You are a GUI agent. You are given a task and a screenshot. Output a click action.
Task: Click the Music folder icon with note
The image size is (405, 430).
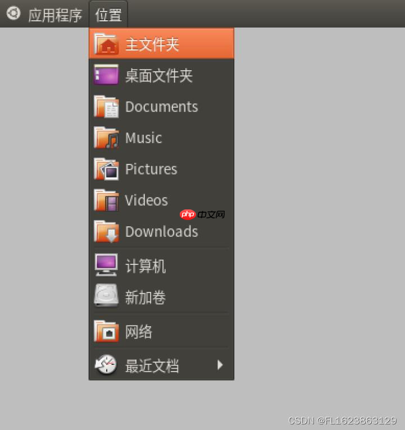(107, 138)
